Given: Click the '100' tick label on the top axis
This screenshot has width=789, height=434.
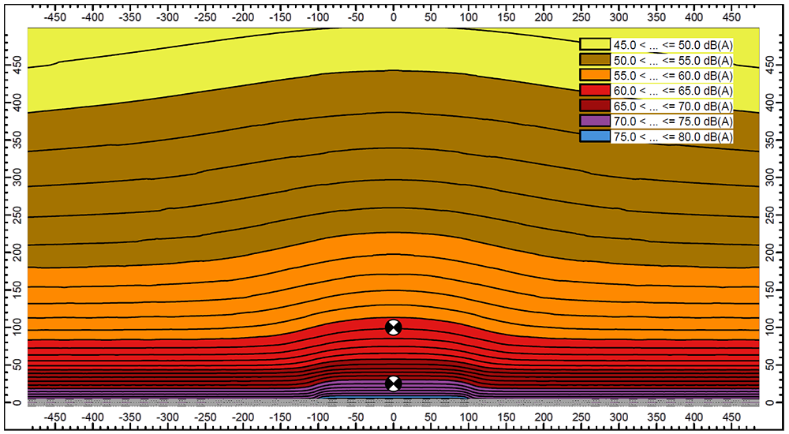Looking at the screenshot, I should point(469,17).
